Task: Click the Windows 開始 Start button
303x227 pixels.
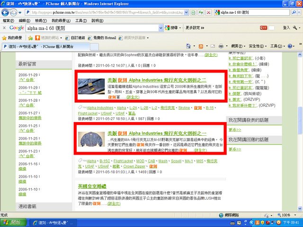Action: click(13, 223)
